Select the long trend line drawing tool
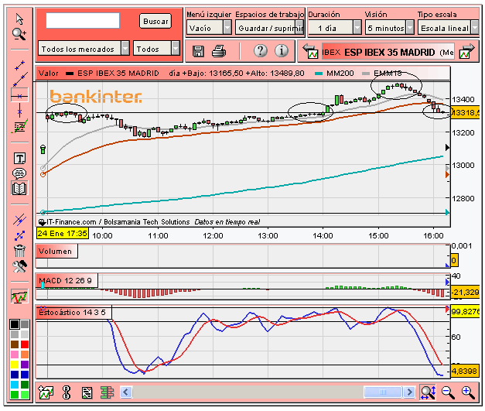Viewport: 485px width, 411px height. [x=20, y=80]
